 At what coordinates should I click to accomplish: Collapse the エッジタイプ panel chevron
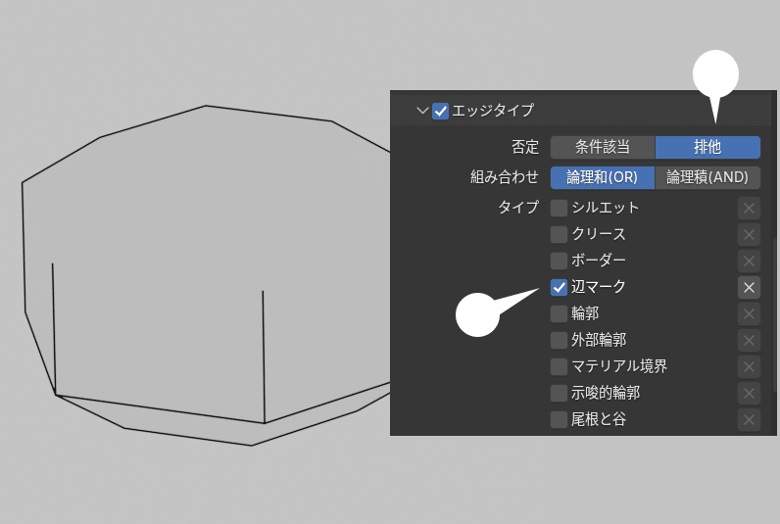pyautogui.click(x=422, y=111)
